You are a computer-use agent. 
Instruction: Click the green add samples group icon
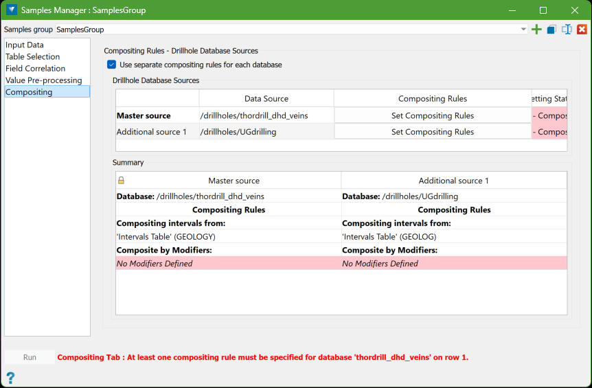click(x=536, y=30)
